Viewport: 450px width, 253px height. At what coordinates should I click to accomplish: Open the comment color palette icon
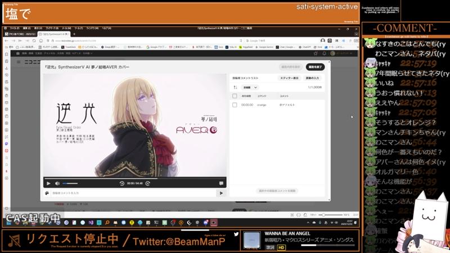pos(47,193)
